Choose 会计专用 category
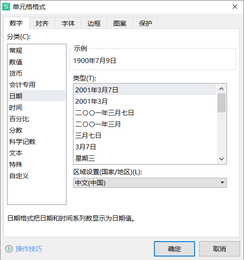Image resolution: width=244 pixels, height=260 pixels. (37, 84)
